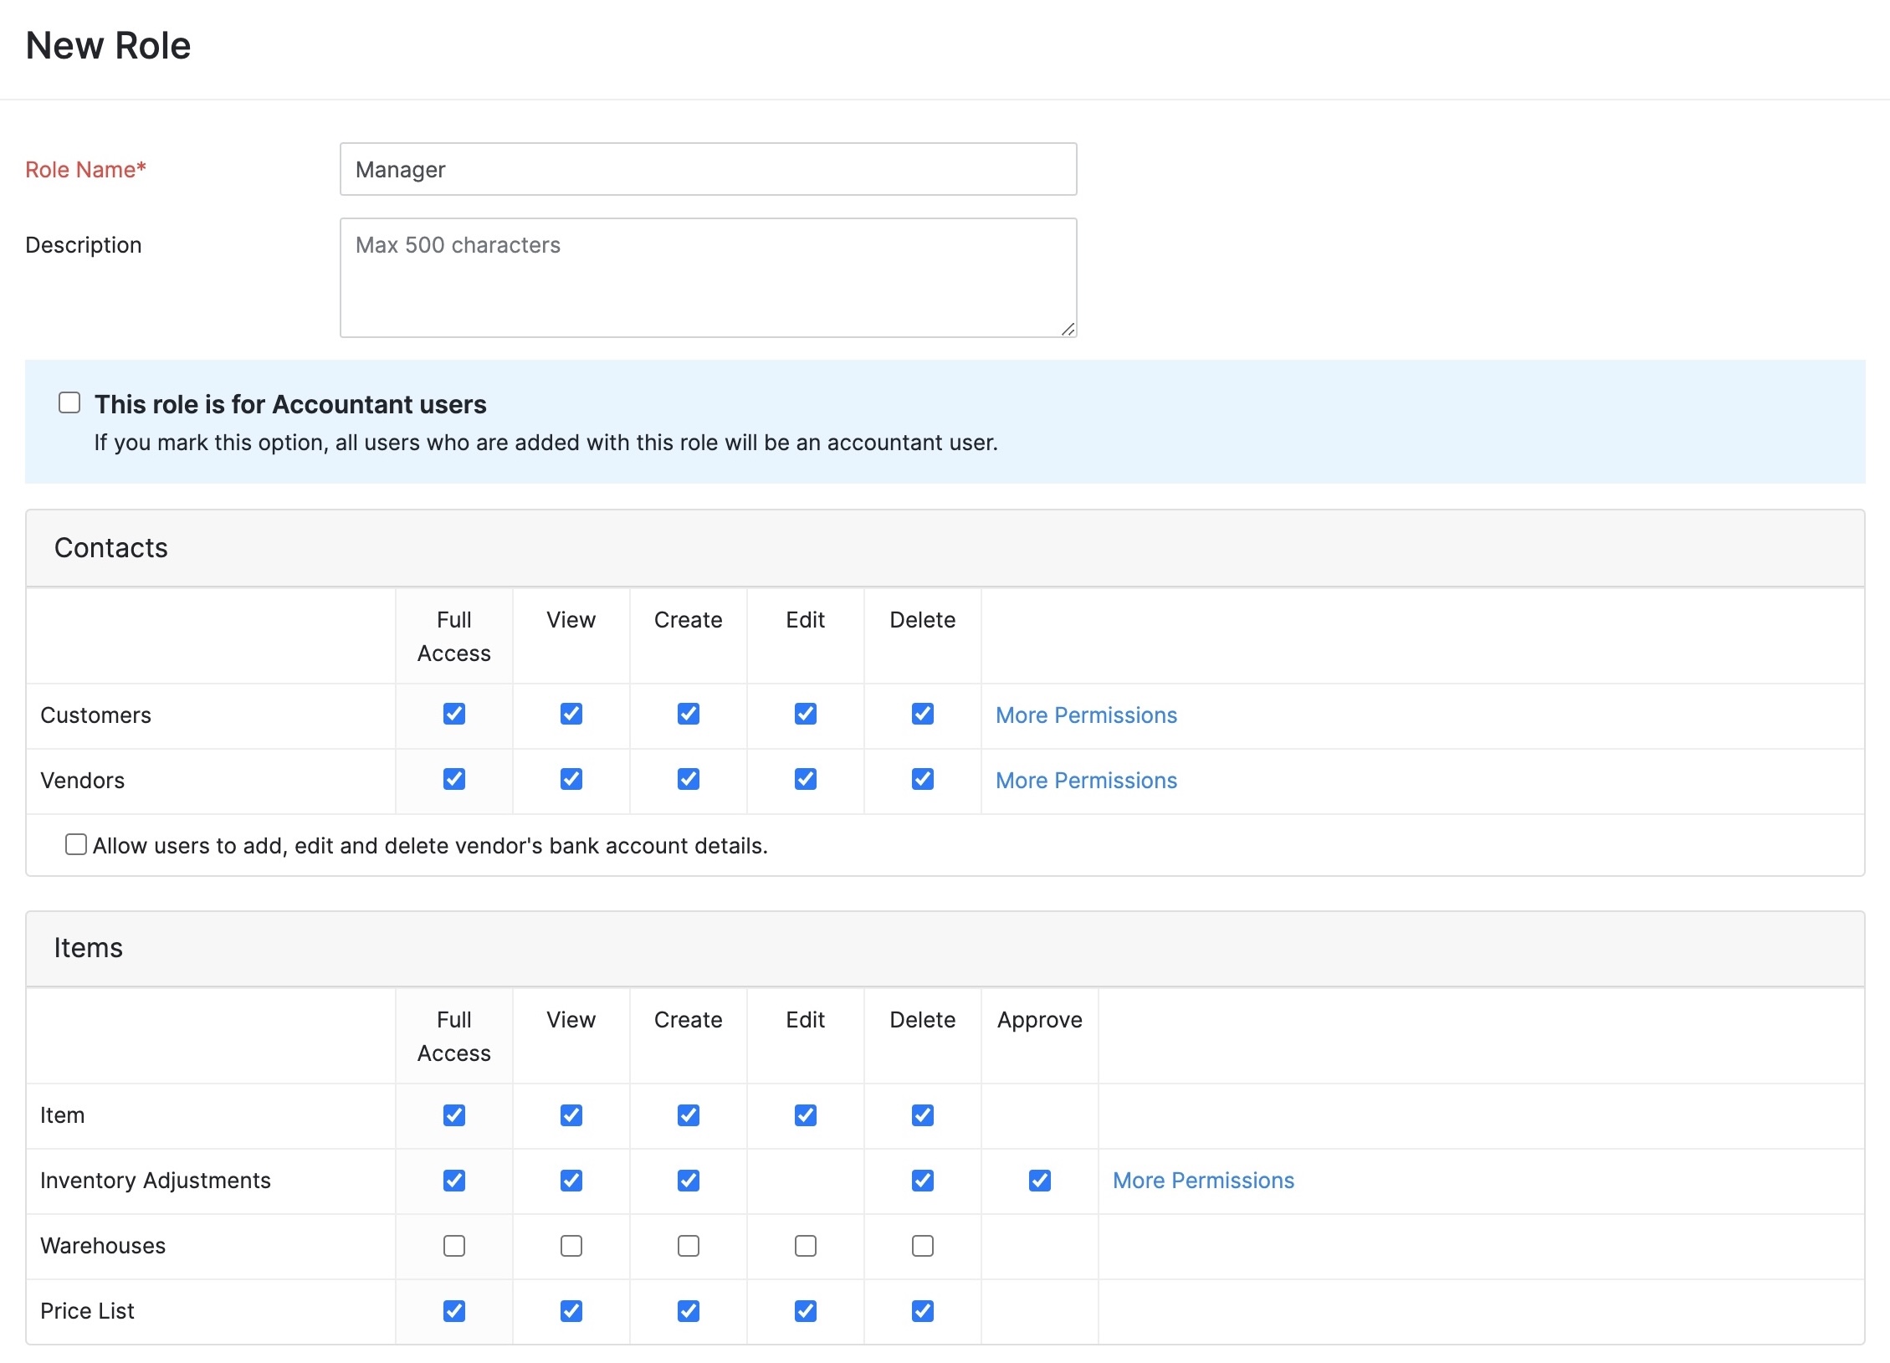Uncheck Create permission for Item
This screenshot has width=1890, height=1363.
[688, 1115]
